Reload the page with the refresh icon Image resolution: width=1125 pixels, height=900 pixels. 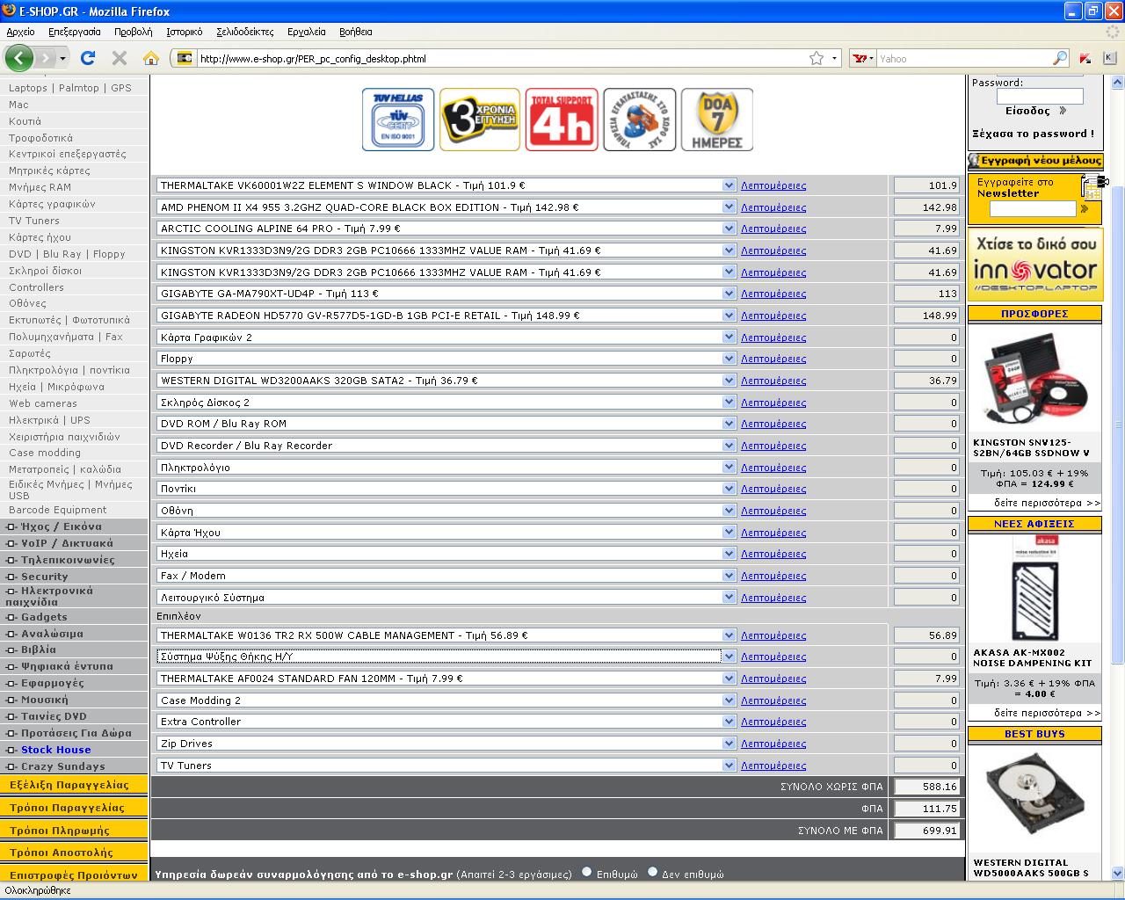point(87,58)
